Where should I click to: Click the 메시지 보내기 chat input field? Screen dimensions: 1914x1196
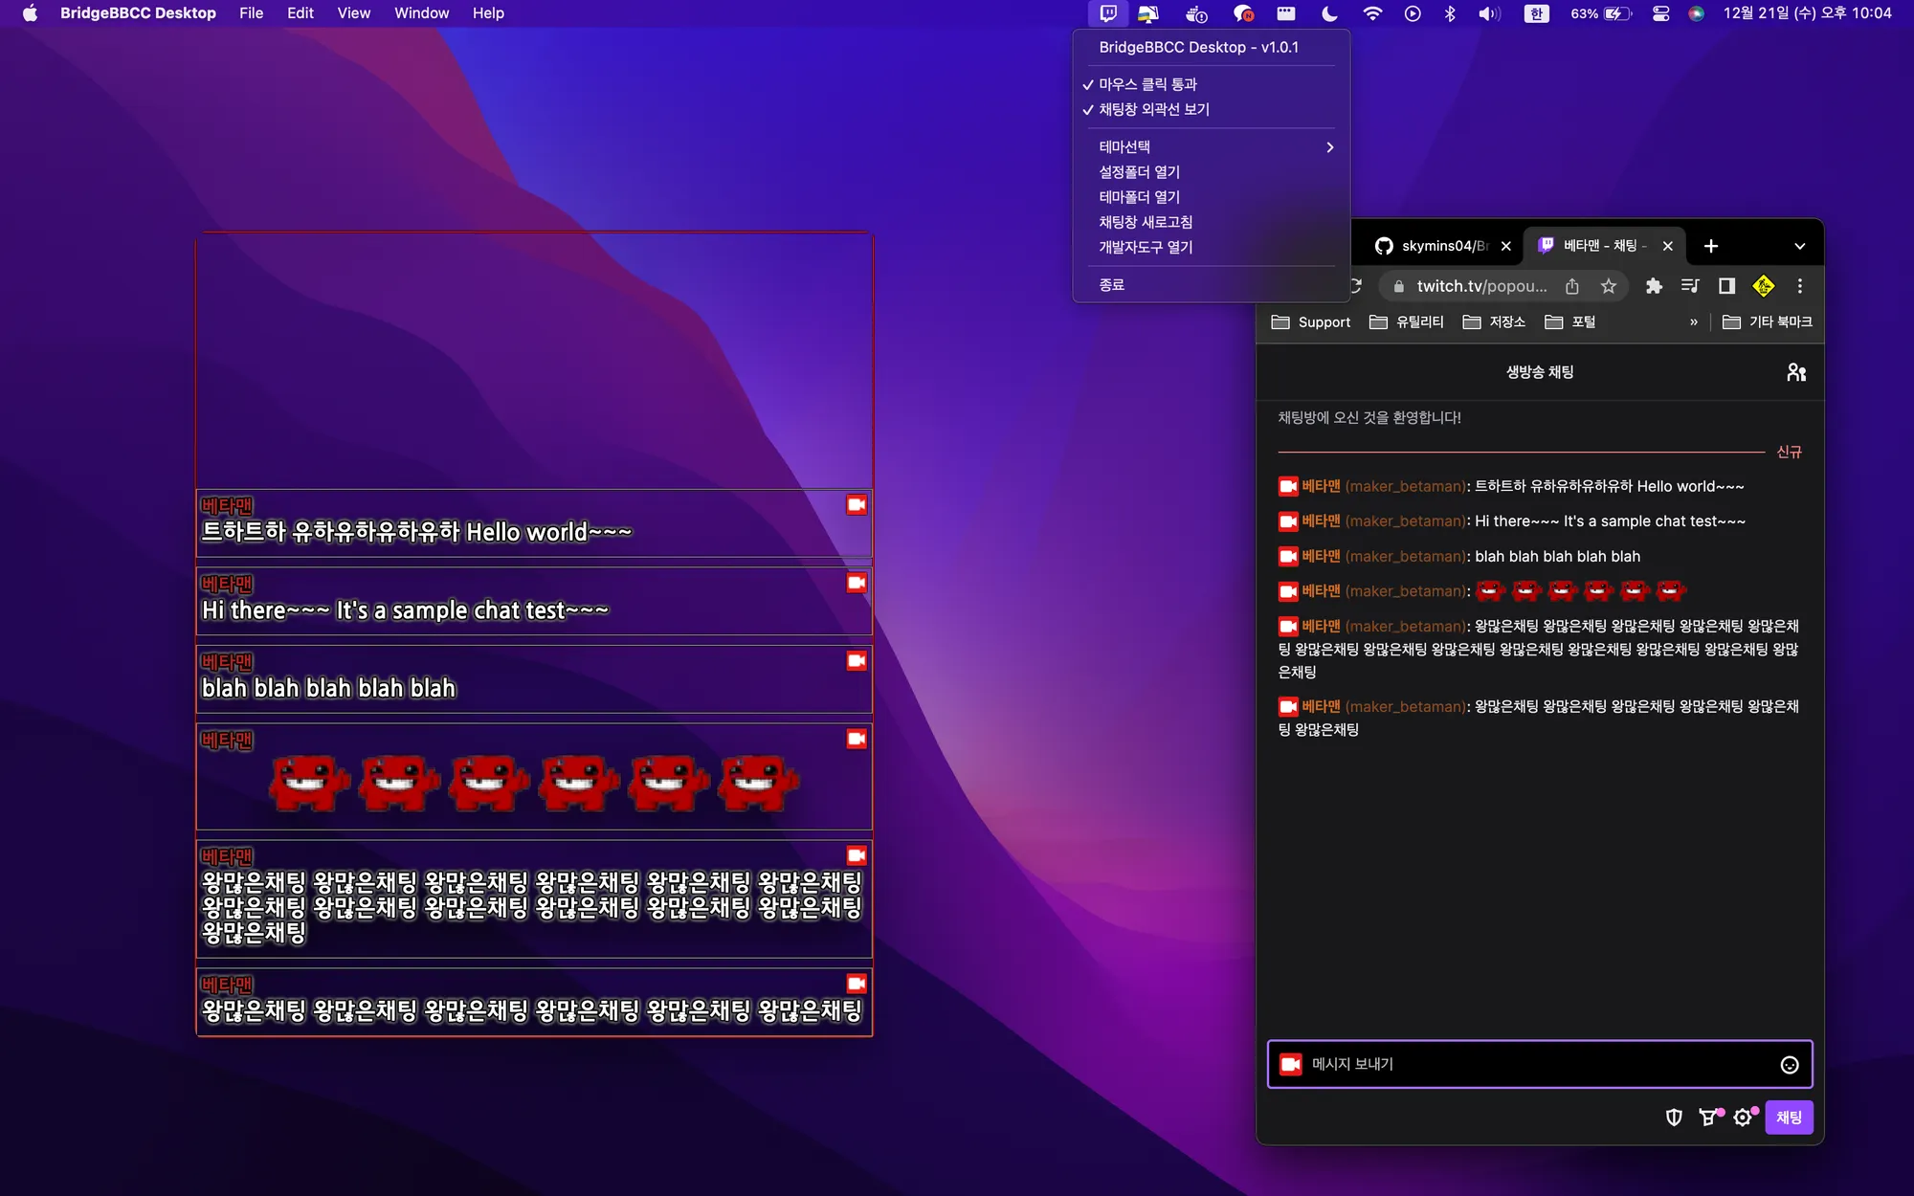[1531, 1065]
